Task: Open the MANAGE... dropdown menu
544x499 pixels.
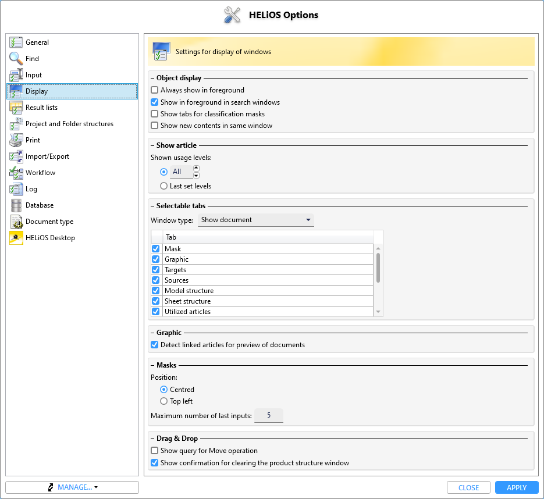Action: tap(72, 487)
